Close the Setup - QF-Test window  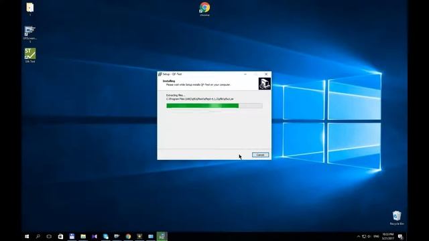[x=266, y=74]
